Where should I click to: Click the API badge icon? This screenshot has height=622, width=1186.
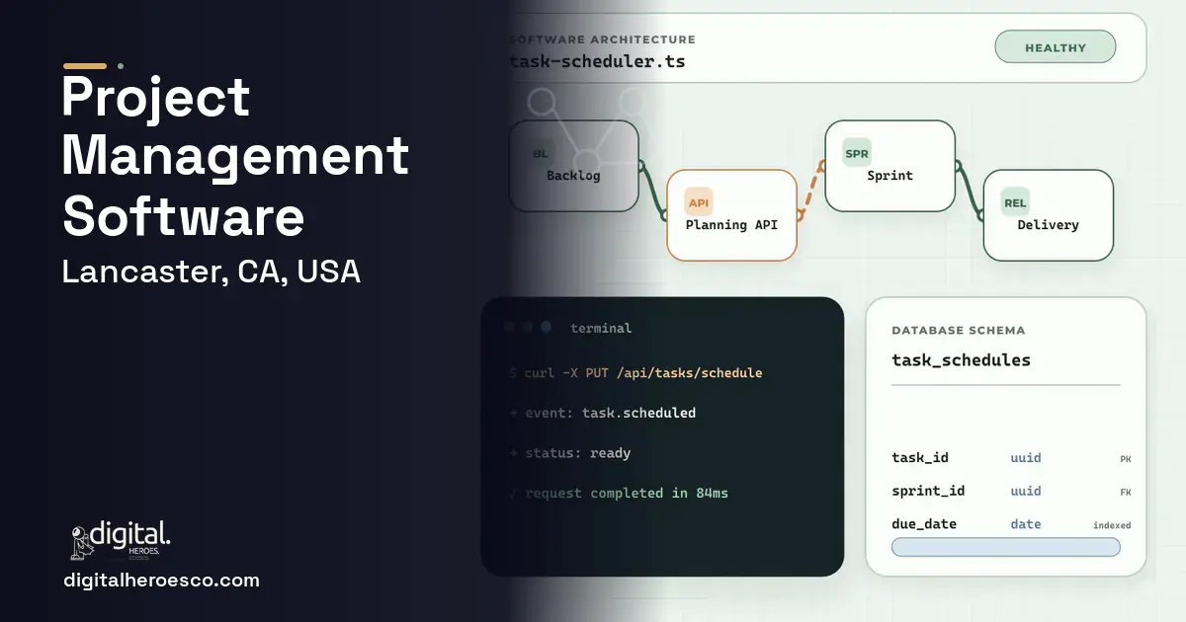click(x=699, y=203)
